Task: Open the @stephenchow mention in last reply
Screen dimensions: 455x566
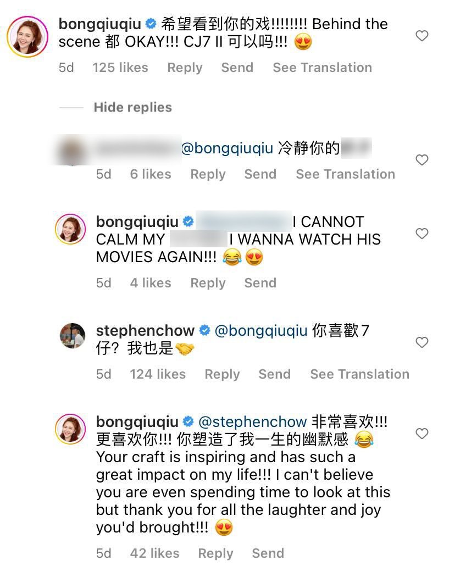Action: pyautogui.click(x=252, y=422)
